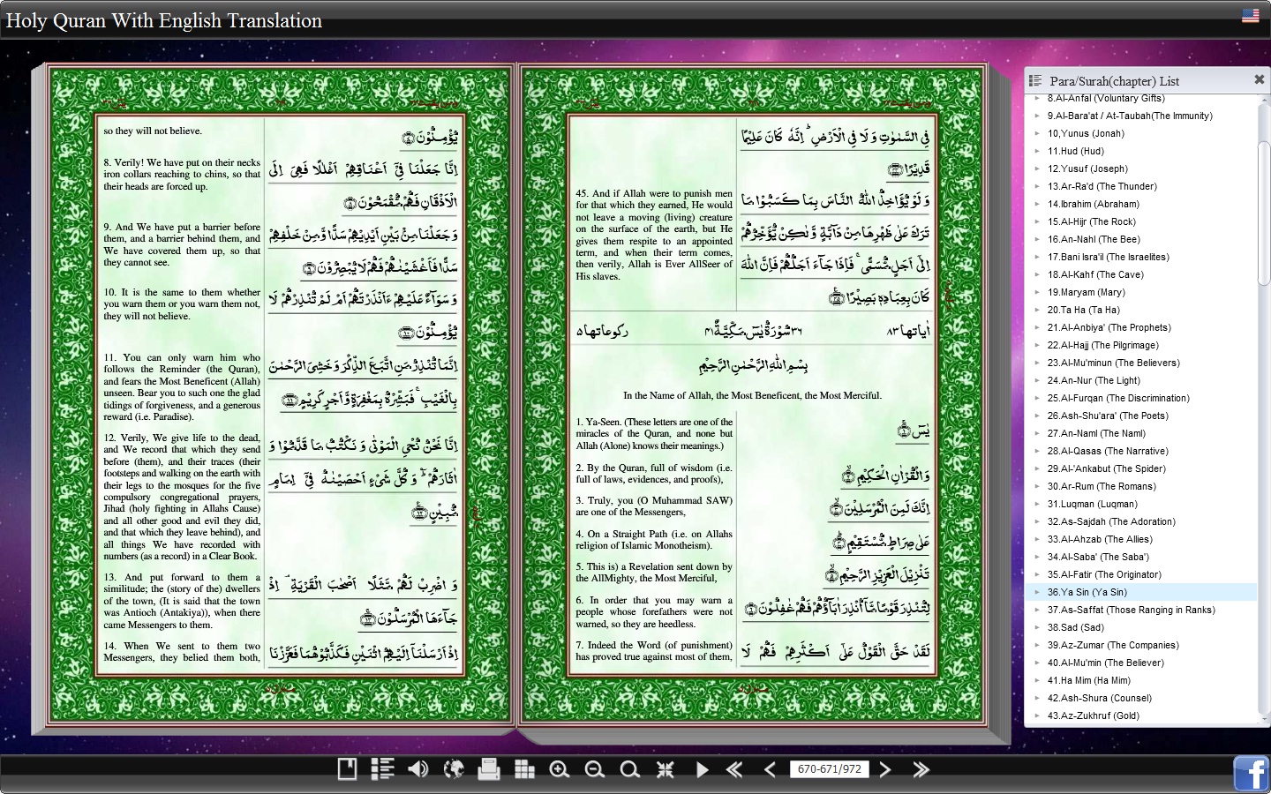1271x794 pixels.
Task: Select 26.Ash-Shu'ara' (The Poets) chapter
Action: (1108, 416)
